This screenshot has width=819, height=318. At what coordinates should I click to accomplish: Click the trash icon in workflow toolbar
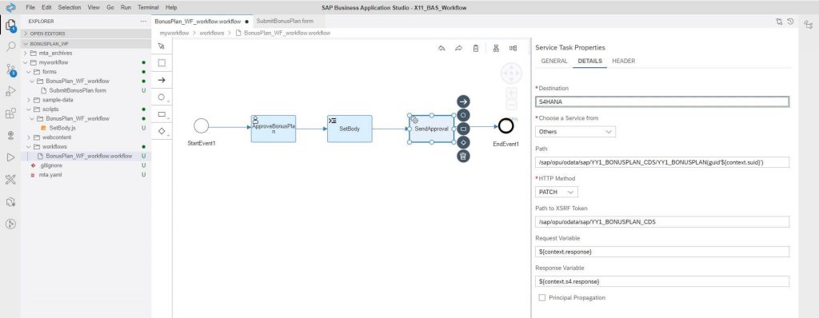[476, 48]
